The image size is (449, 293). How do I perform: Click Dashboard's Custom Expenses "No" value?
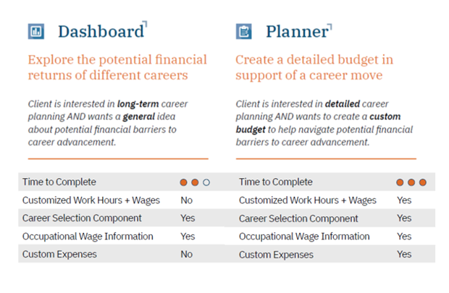(x=187, y=255)
